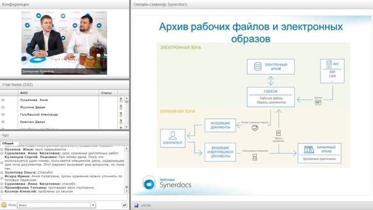Viewport: 373px width, 210px height.
Task: Select participant Якунина Дарья
Action: pos(33,107)
